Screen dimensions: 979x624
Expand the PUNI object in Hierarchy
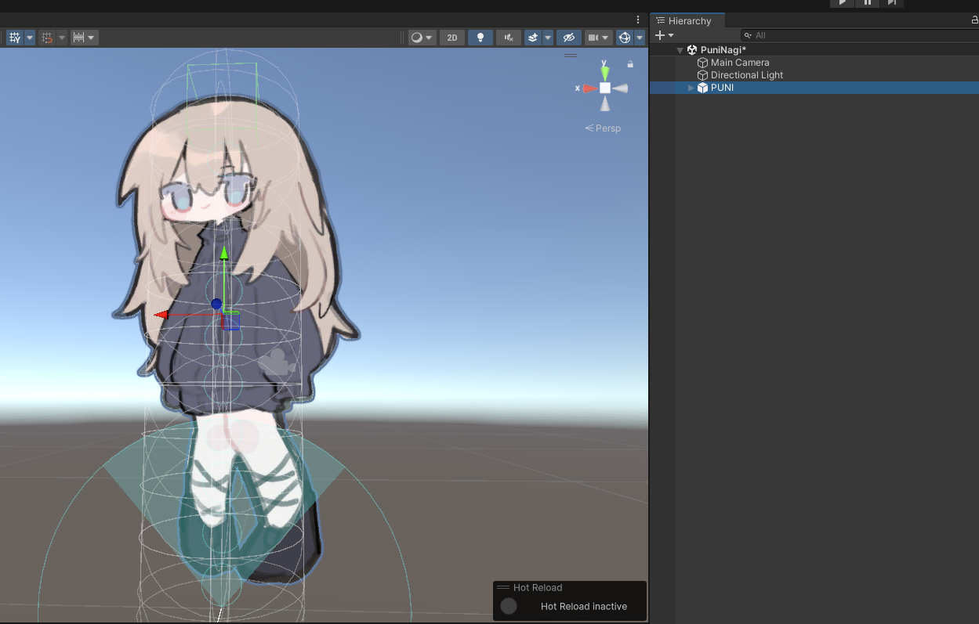pyautogui.click(x=691, y=88)
